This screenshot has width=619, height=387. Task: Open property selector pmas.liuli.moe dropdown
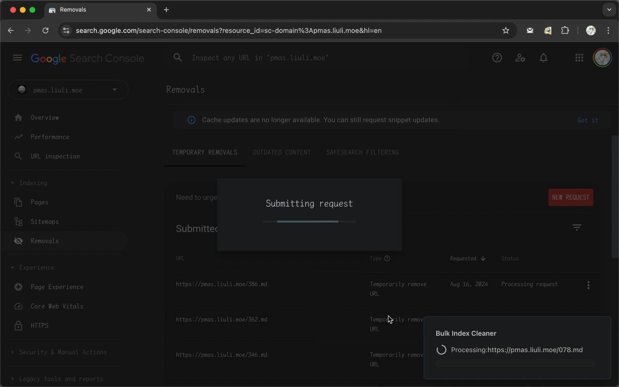[x=68, y=89]
